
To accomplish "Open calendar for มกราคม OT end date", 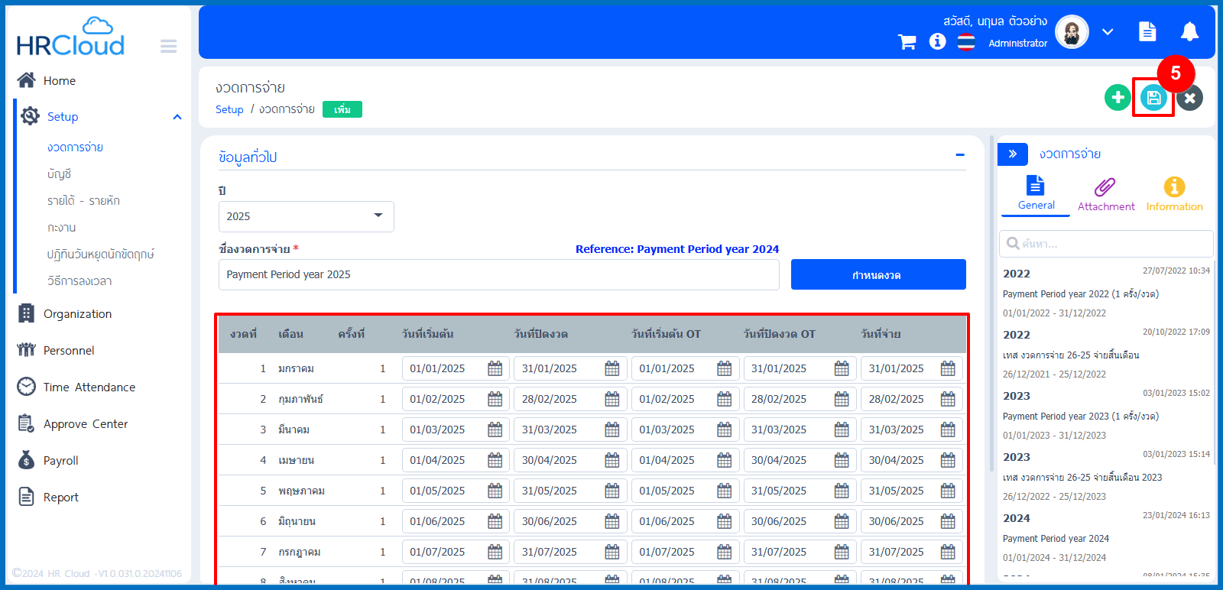I will pyautogui.click(x=842, y=368).
